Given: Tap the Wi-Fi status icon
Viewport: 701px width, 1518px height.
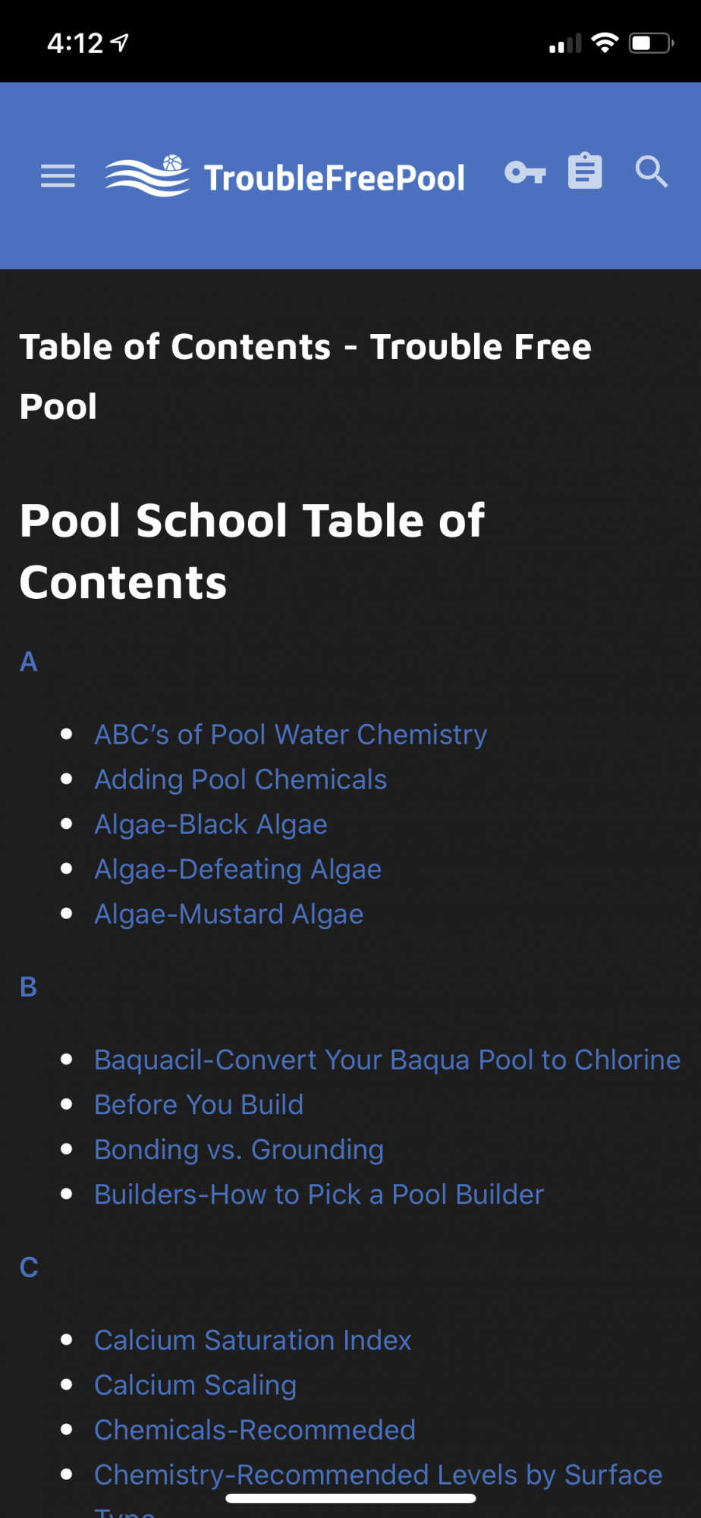Looking at the screenshot, I should (605, 43).
